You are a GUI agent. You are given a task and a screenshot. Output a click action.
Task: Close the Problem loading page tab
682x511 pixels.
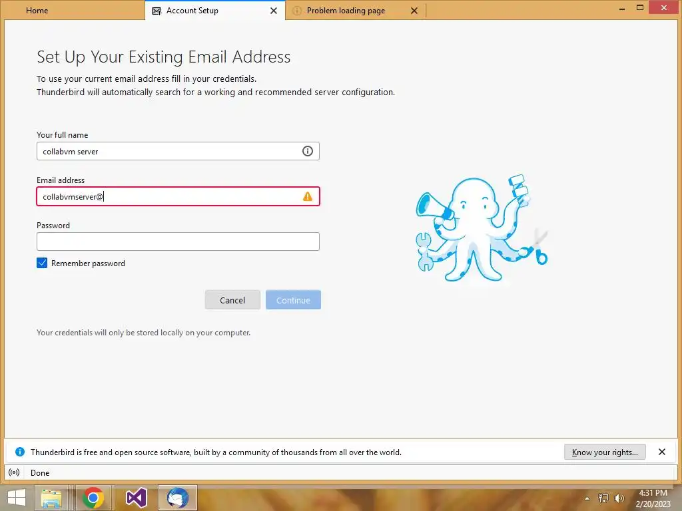click(x=414, y=11)
